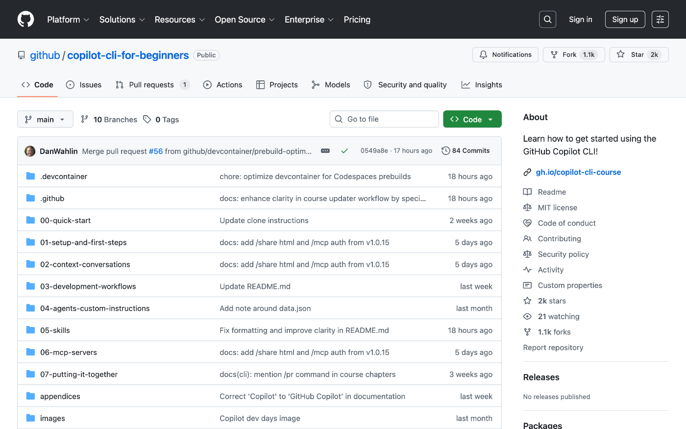
Task: Click the MIT license scales icon
Action: click(x=527, y=207)
